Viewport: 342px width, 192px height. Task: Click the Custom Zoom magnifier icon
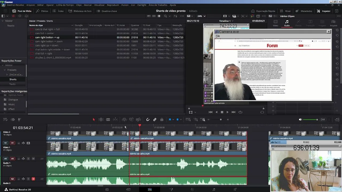coord(203,120)
